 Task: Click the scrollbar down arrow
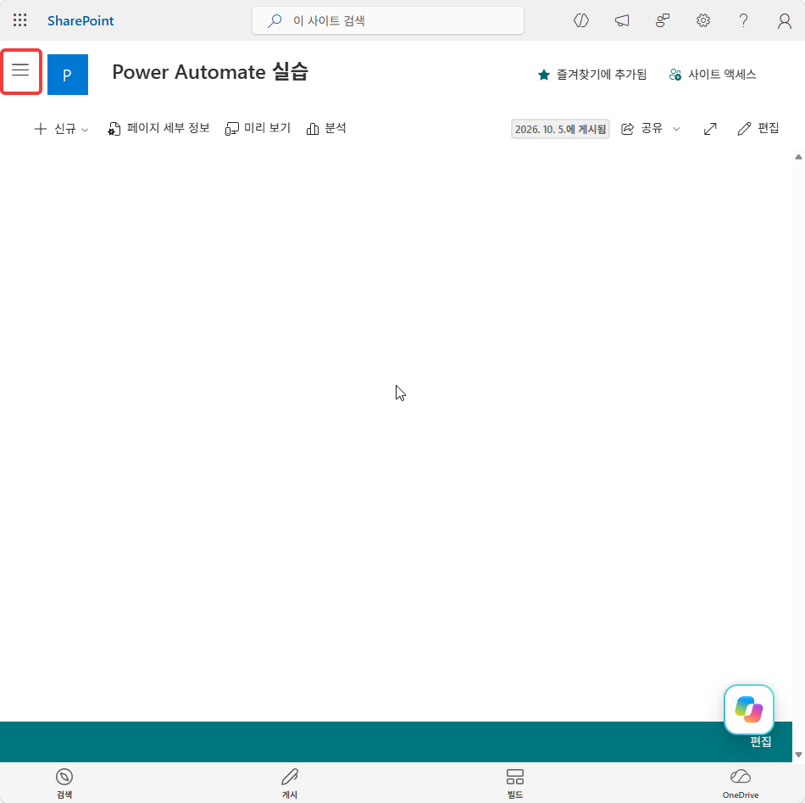click(x=798, y=754)
